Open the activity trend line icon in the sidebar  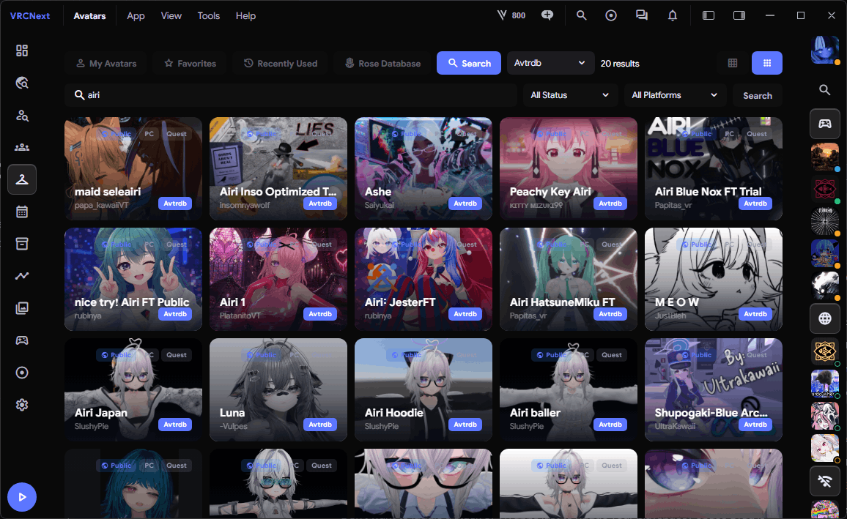tap(21, 276)
